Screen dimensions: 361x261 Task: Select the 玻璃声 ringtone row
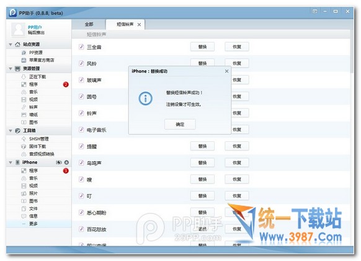coord(211,80)
